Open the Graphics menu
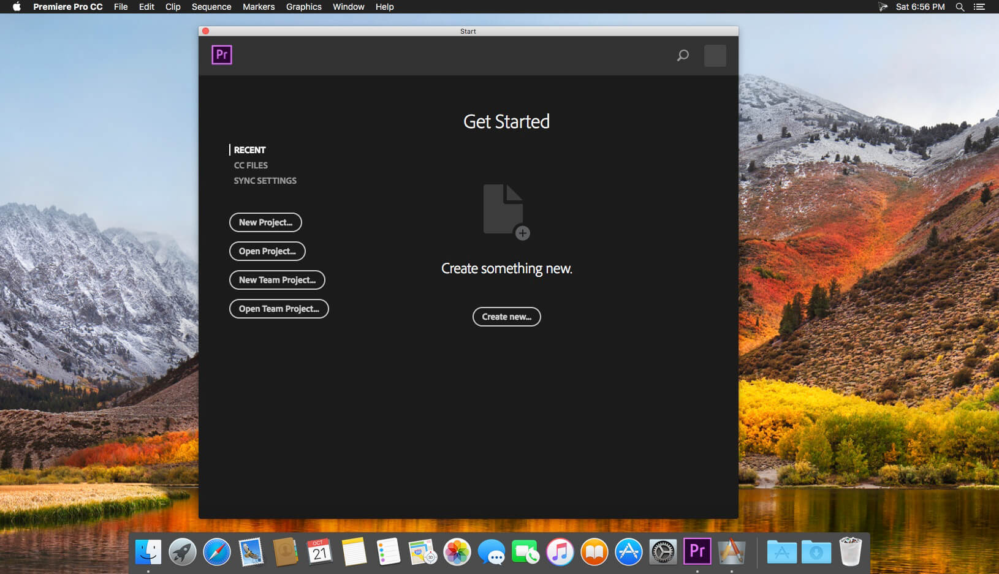Screen dimensions: 999x574 click(x=304, y=7)
